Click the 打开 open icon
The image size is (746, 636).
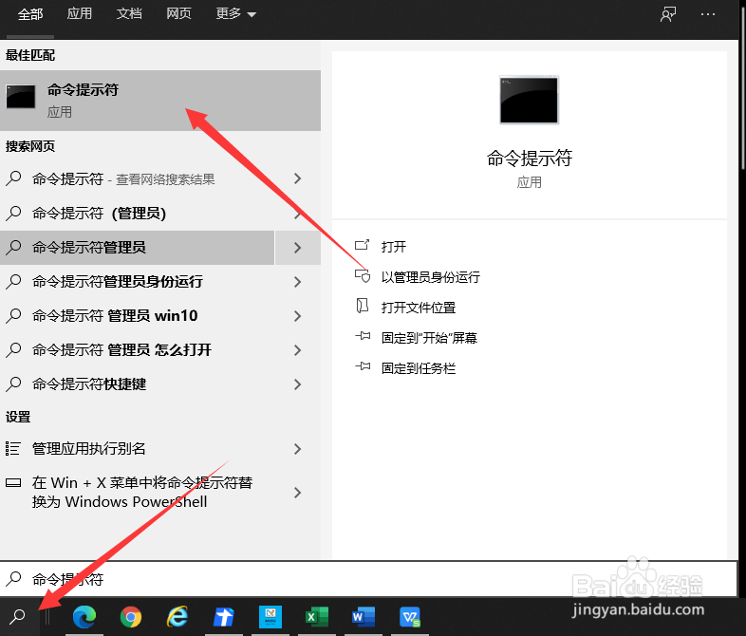coord(362,246)
